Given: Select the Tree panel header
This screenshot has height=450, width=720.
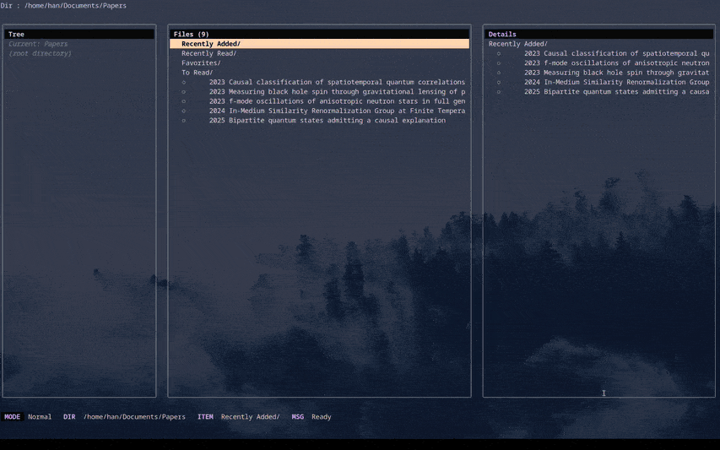Looking at the screenshot, I should click(16, 35).
